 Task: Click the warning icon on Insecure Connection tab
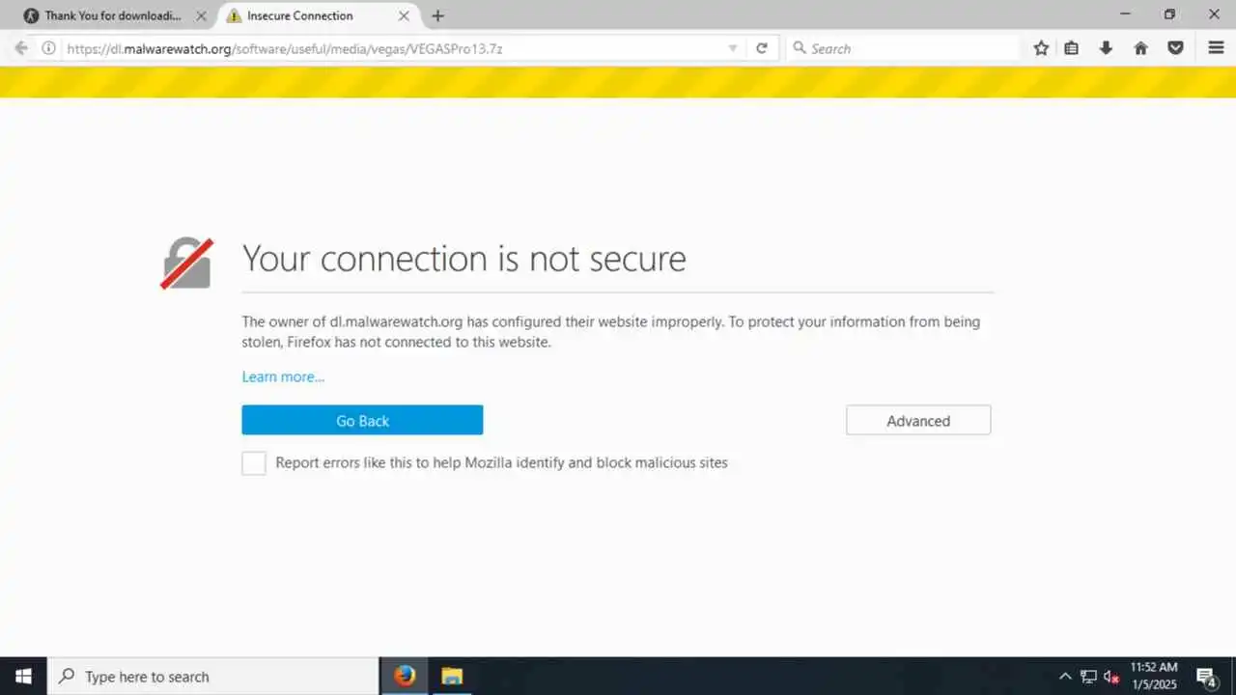(x=234, y=15)
